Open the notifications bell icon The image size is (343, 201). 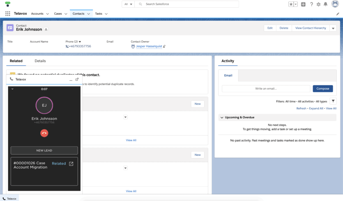click(x=325, y=4)
